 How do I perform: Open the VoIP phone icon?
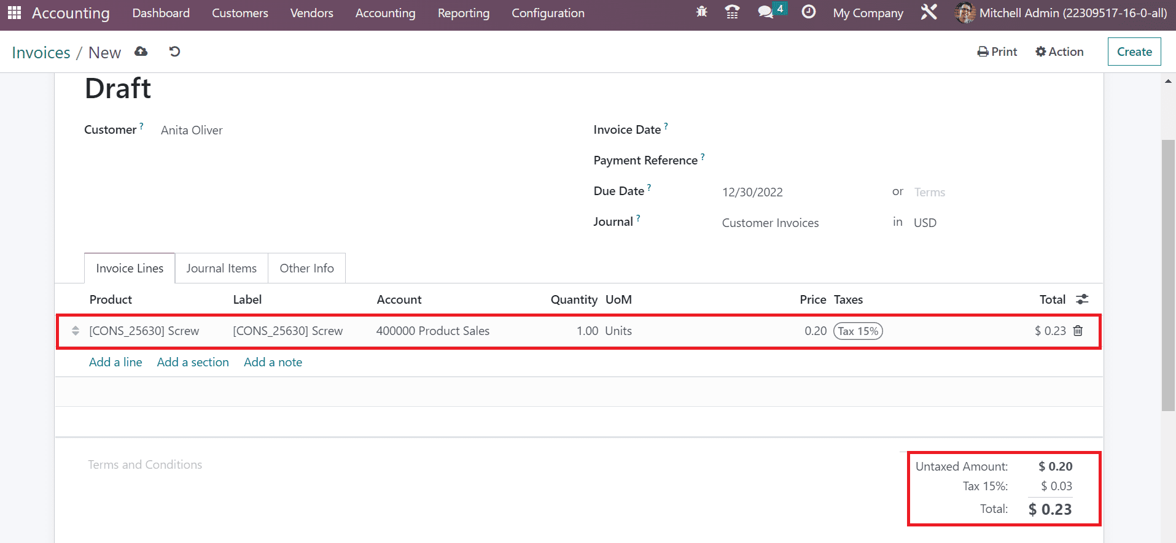coord(732,12)
